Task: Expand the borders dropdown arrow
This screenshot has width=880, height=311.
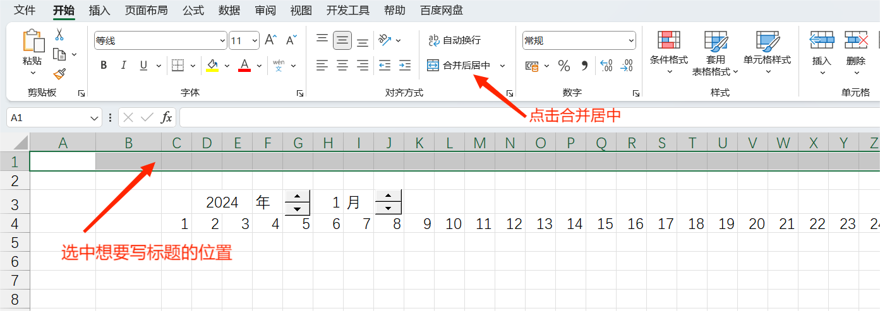Action: pyautogui.click(x=192, y=65)
